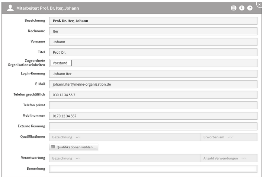
Task: Click the Vorstand organisation unit tag
Action: pyautogui.click(x=60, y=63)
